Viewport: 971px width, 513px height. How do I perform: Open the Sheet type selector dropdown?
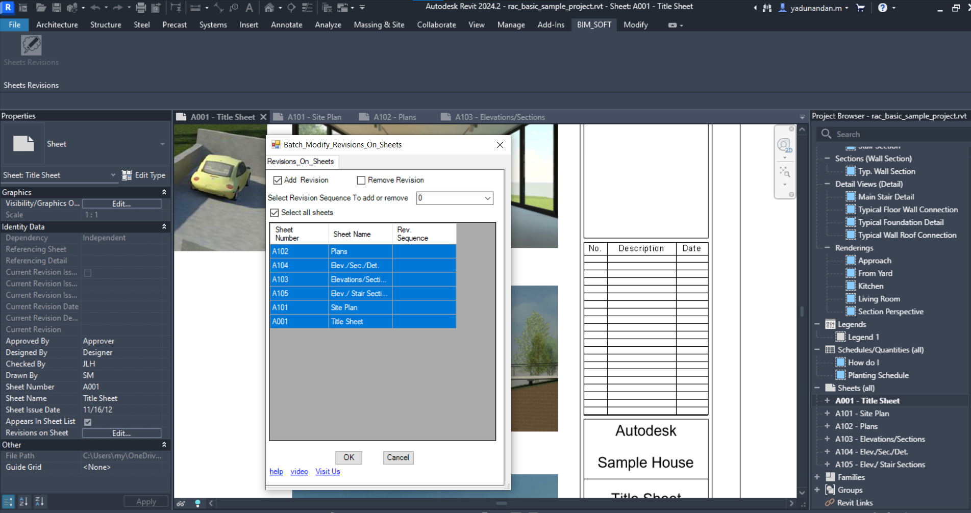tap(162, 144)
